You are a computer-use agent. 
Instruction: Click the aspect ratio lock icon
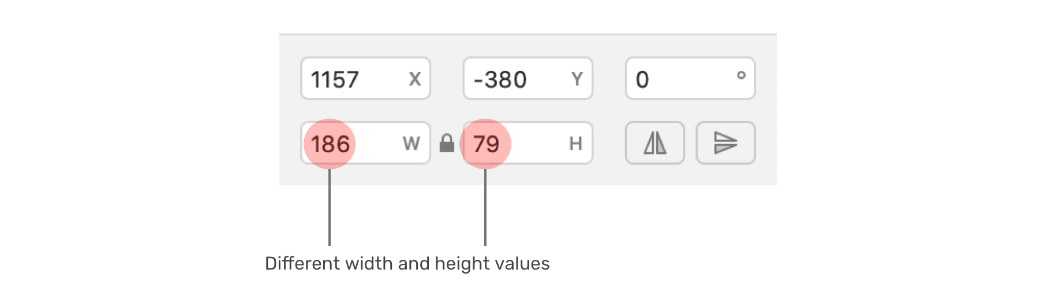coord(447,143)
